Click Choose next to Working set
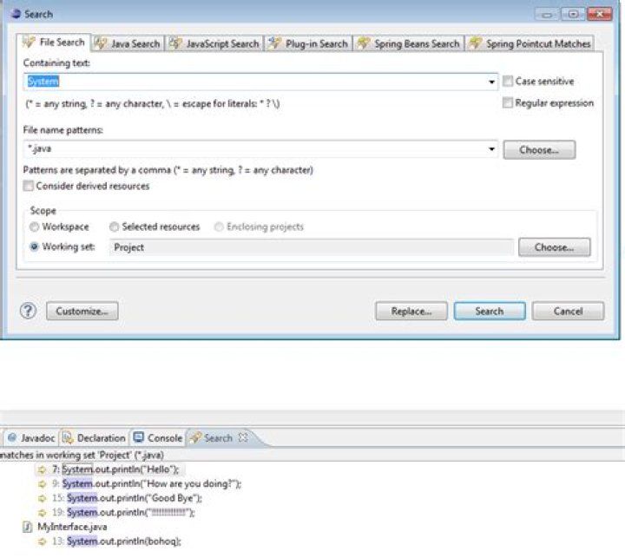625x558 pixels. coord(555,247)
